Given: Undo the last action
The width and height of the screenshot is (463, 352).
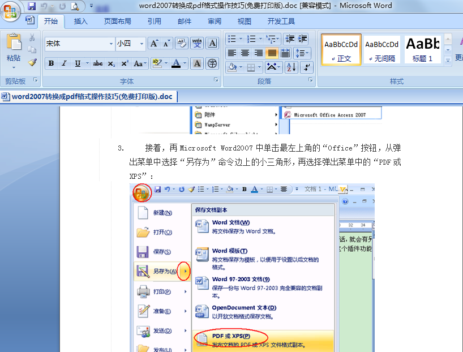Looking at the screenshot, I should (44, 6).
